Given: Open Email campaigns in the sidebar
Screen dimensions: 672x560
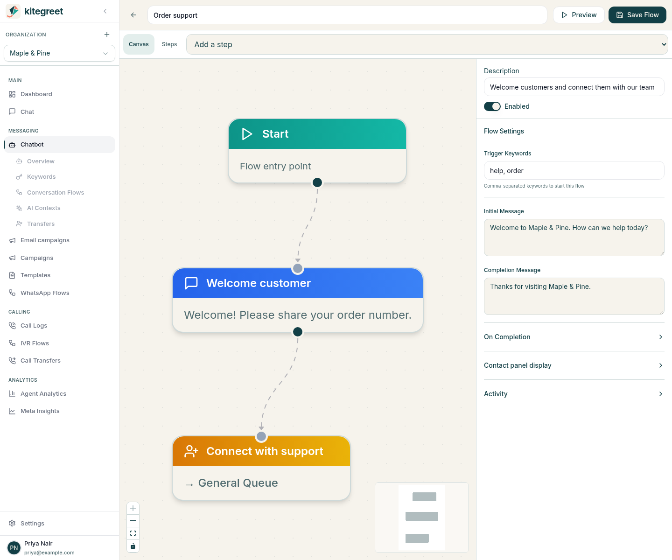Looking at the screenshot, I should pyautogui.click(x=59, y=240).
